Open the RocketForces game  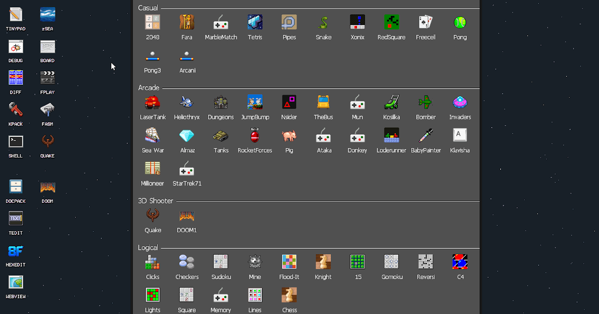pyautogui.click(x=255, y=136)
